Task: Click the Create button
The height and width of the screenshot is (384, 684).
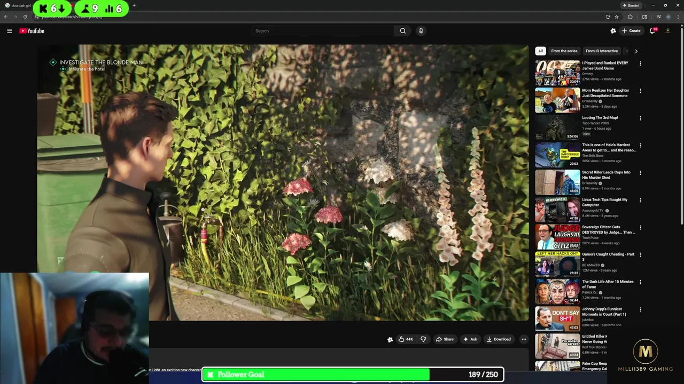Action: tap(631, 31)
